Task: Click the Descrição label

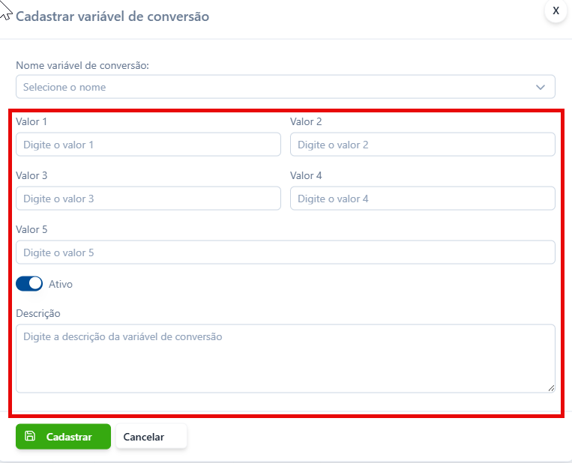Action: [x=38, y=313]
